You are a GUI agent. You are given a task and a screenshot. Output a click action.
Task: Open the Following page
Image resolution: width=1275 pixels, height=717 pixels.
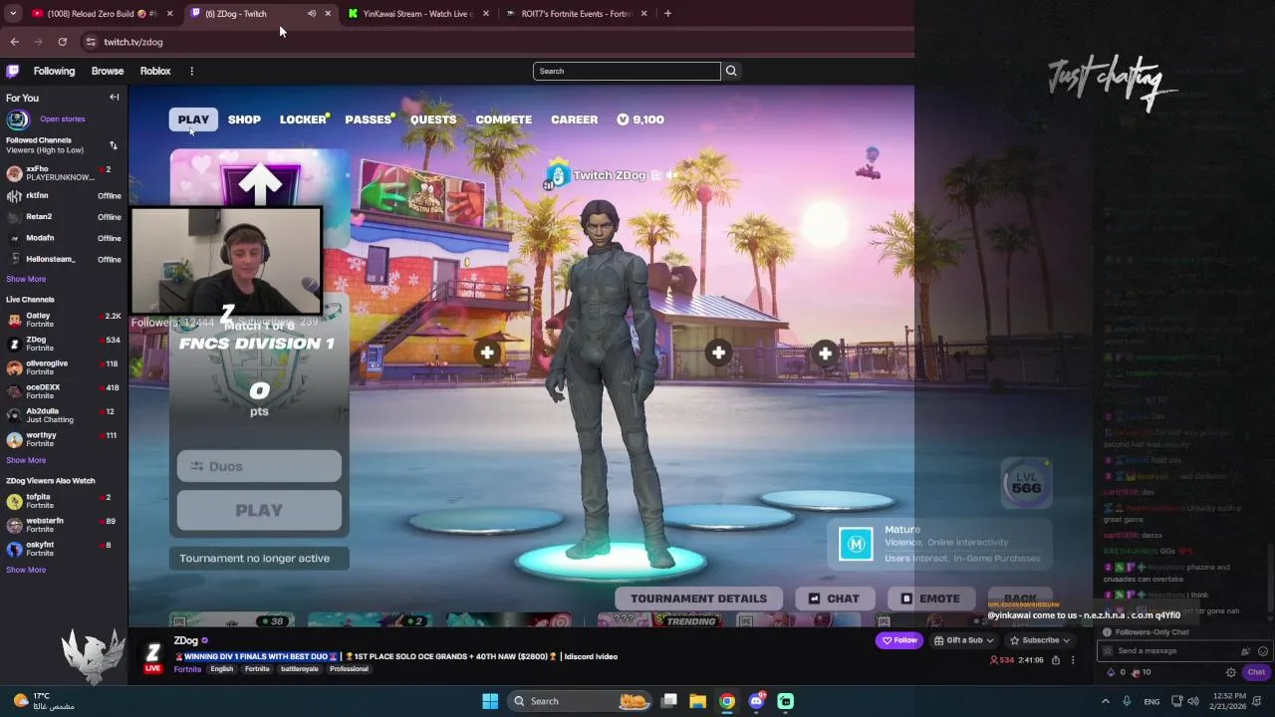pyautogui.click(x=54, y=71)
